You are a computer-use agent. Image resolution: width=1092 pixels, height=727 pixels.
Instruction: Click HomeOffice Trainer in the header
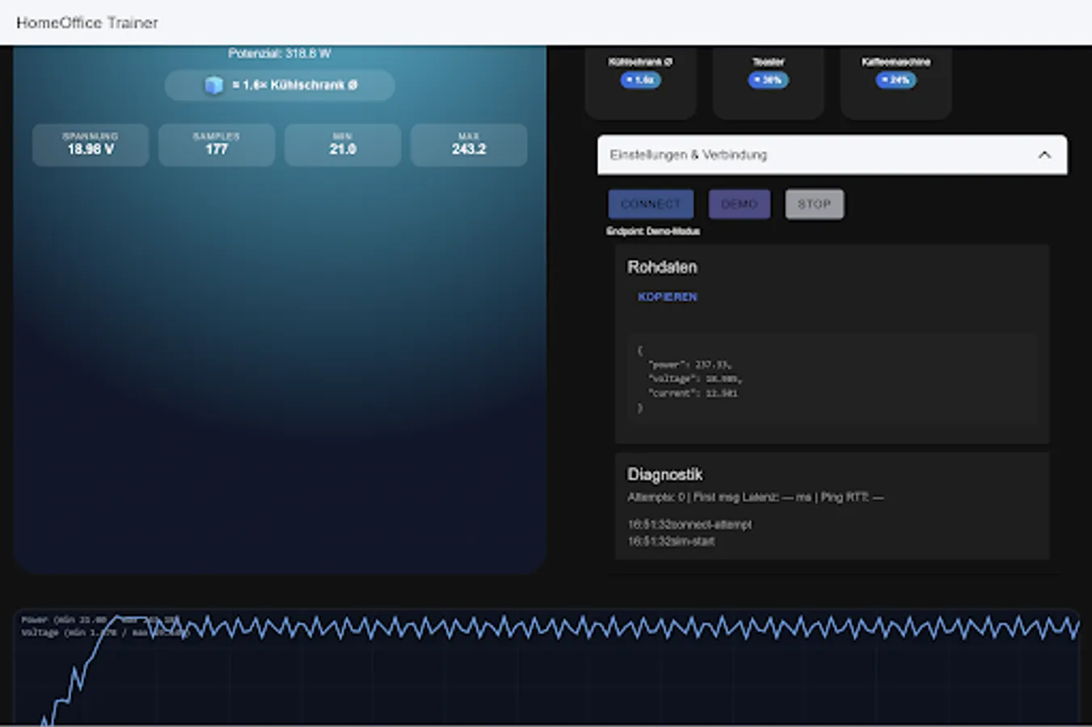(x=87, y=23)
